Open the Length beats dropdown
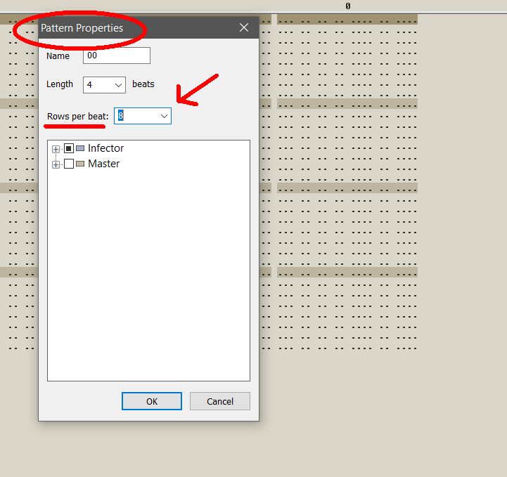Viewport: 507px width, 477px height. tap(117, 85)
